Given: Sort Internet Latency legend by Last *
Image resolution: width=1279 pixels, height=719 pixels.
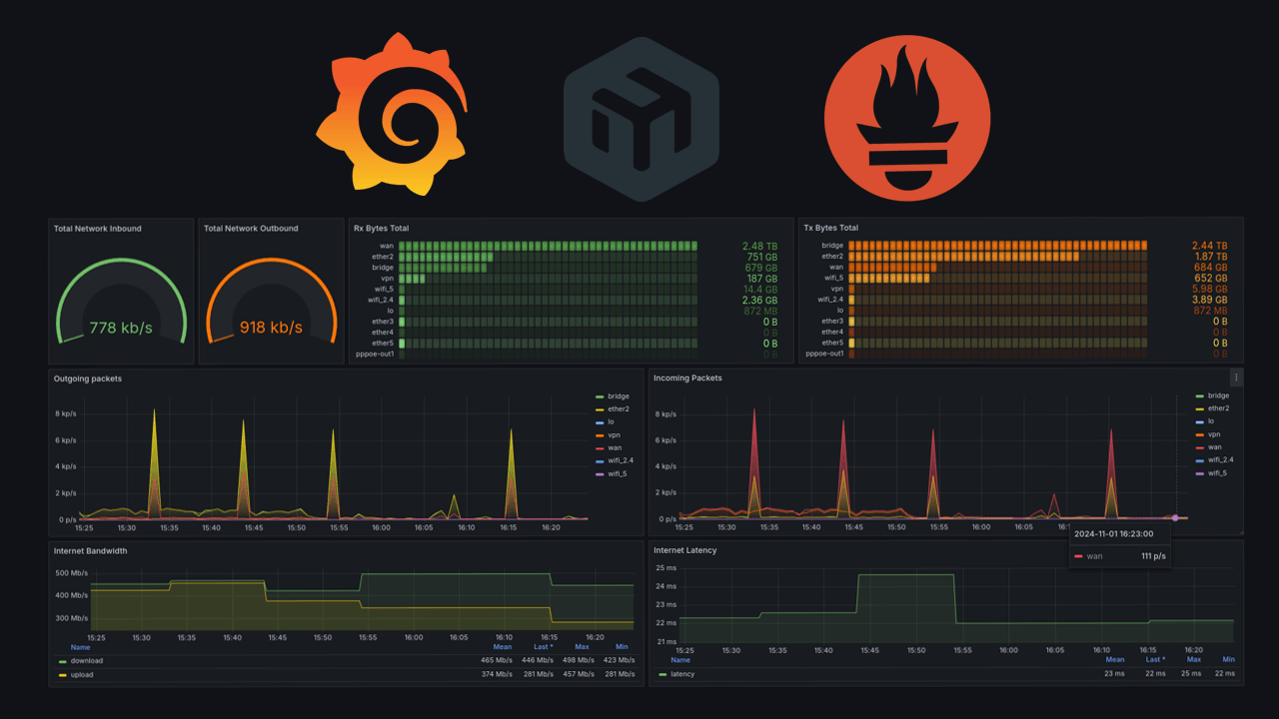Looking at the screenshot, I should [x=1155, y=660].
